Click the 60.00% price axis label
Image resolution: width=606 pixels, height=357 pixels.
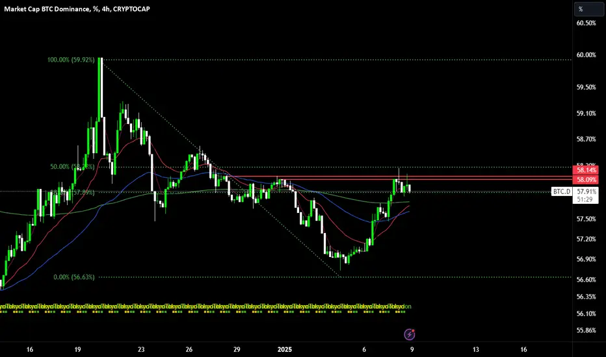[x=586, y=55]
